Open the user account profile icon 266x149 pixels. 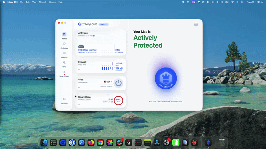pyautogui.click(x=196, y=25)
